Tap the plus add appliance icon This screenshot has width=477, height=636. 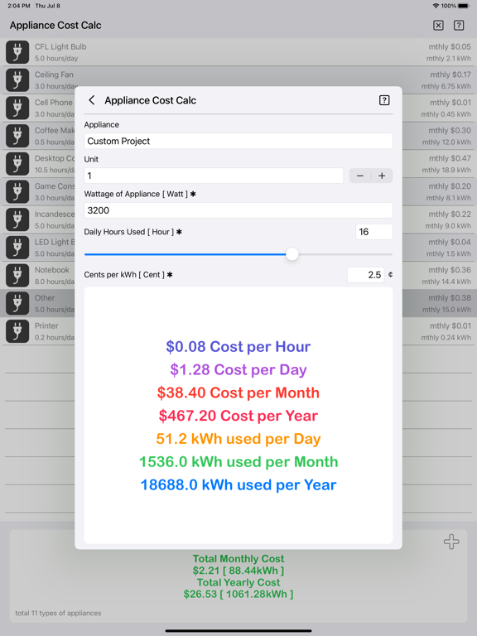click(451, 542)
